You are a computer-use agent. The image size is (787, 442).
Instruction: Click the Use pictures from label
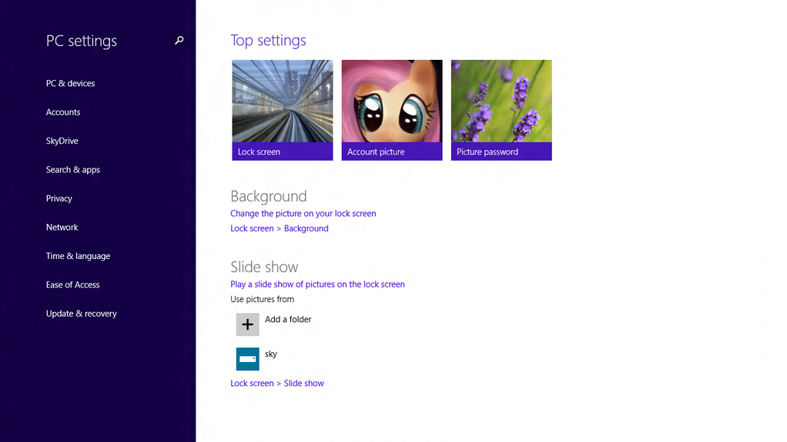(x=262, y=299)
